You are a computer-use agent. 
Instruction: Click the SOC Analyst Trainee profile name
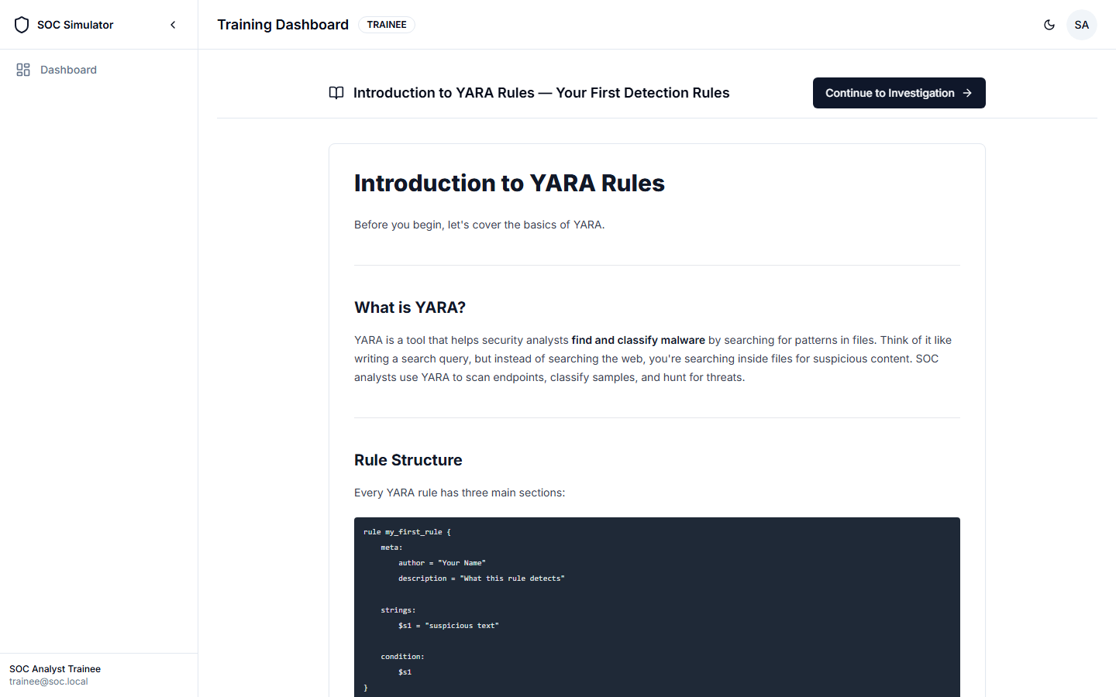[x=55, y=669]
